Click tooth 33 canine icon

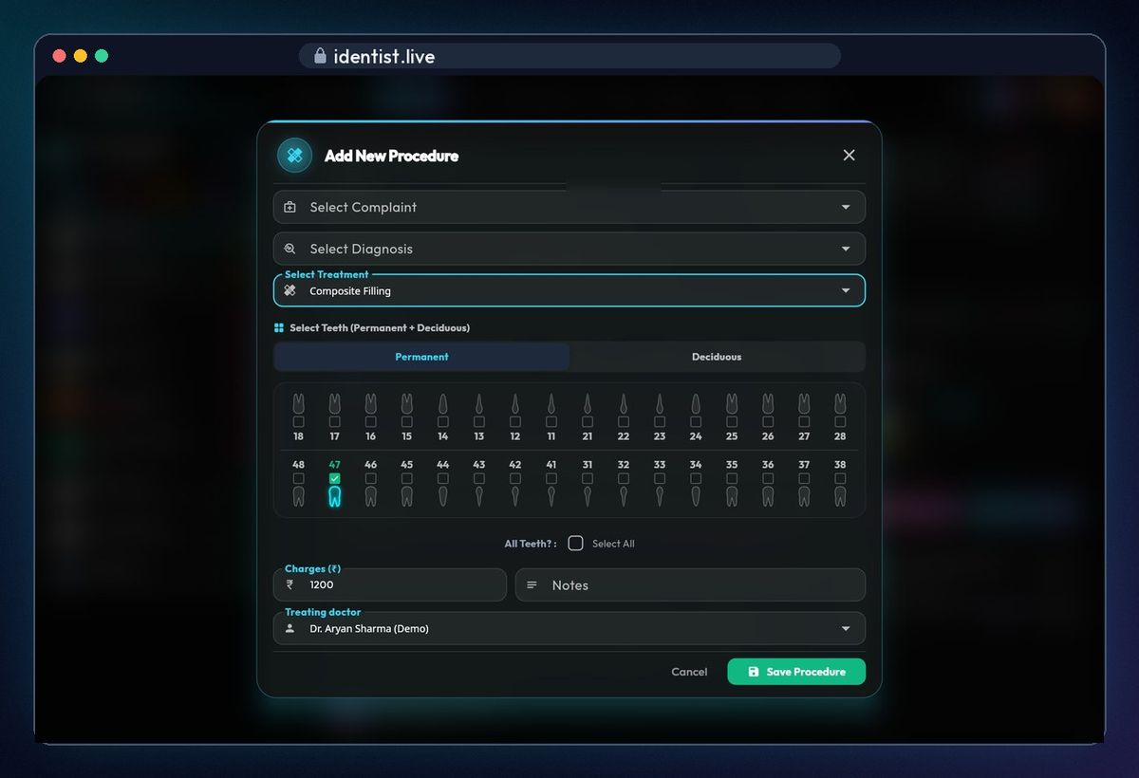[x=660, y=496]
